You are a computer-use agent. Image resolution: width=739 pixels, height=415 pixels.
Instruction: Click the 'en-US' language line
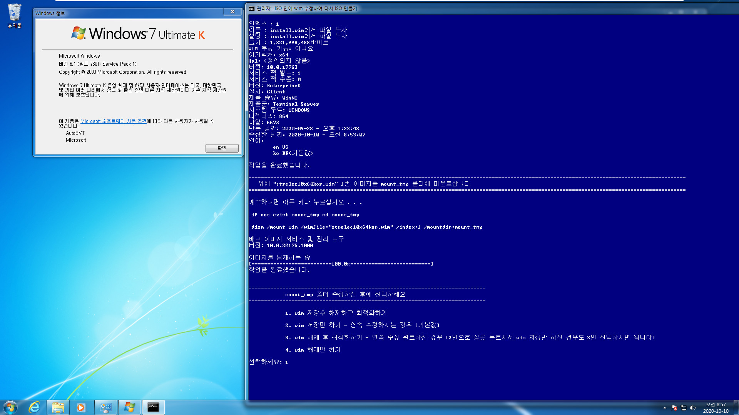(x=281, y=147)
